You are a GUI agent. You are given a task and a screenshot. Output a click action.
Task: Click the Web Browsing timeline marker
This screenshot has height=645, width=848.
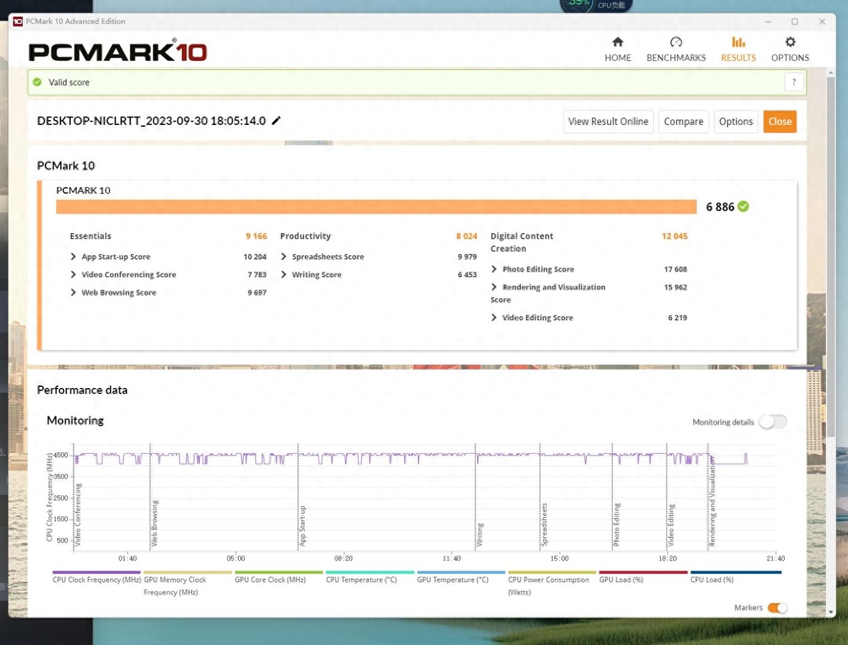click(154, 523)
